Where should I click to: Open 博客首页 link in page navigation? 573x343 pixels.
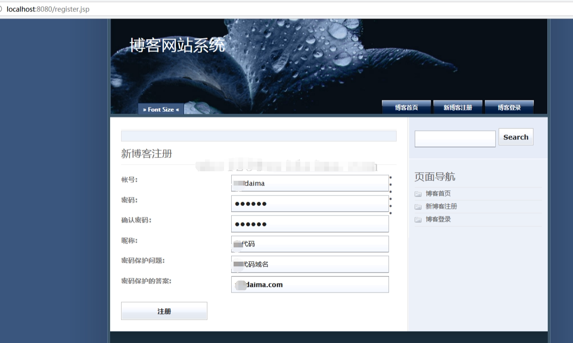coord(438,194)
